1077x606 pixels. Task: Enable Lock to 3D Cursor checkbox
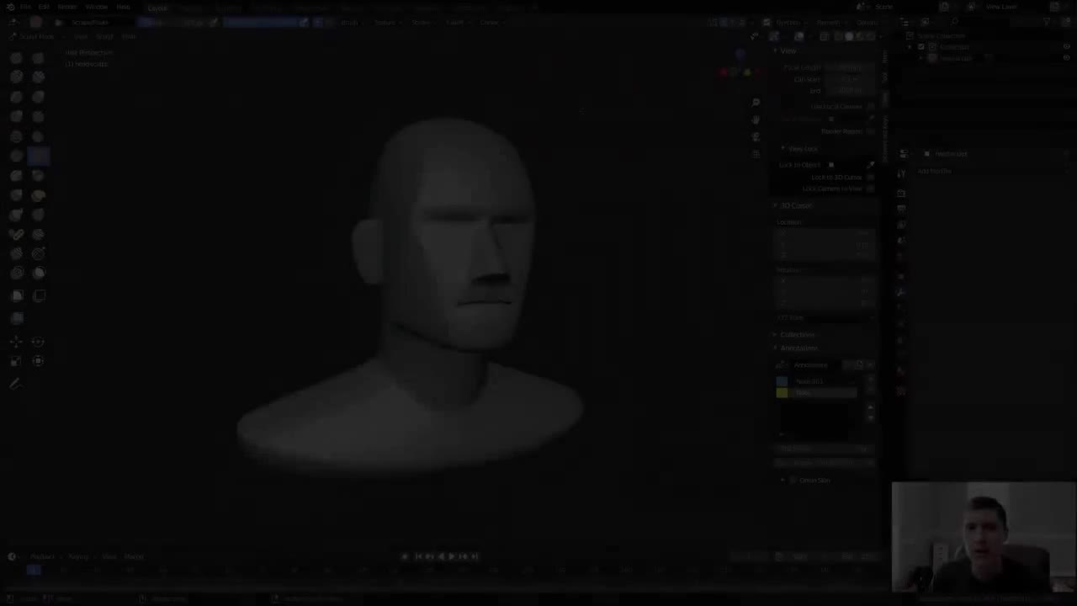870,178
